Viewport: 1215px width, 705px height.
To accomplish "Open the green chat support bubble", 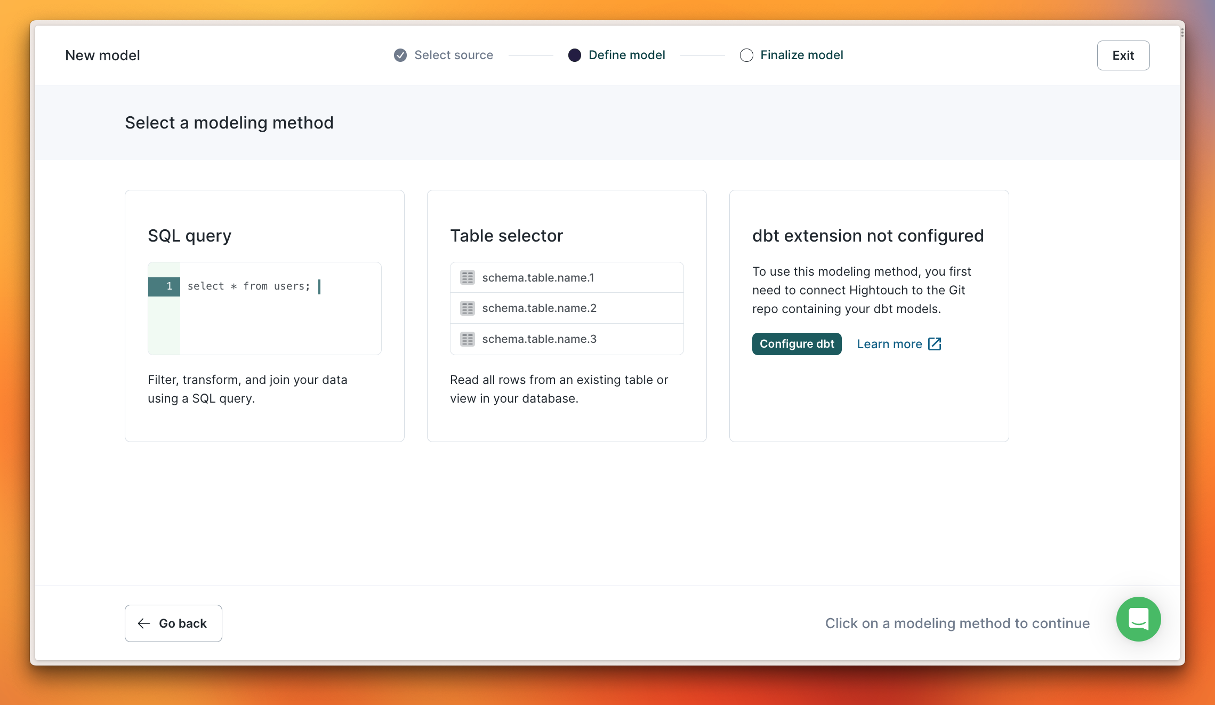I will 1138,619.
